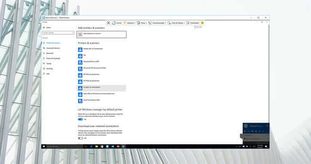This screenshot has width=311, height=164.
Task: Open AutoPlay settings in the sidebar
Action: point(48,69)
